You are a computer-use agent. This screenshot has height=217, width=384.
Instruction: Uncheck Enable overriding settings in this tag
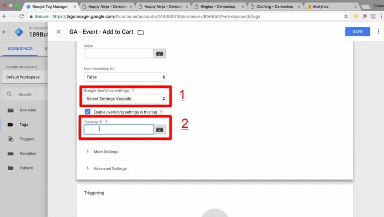click(x=87, y=112)
